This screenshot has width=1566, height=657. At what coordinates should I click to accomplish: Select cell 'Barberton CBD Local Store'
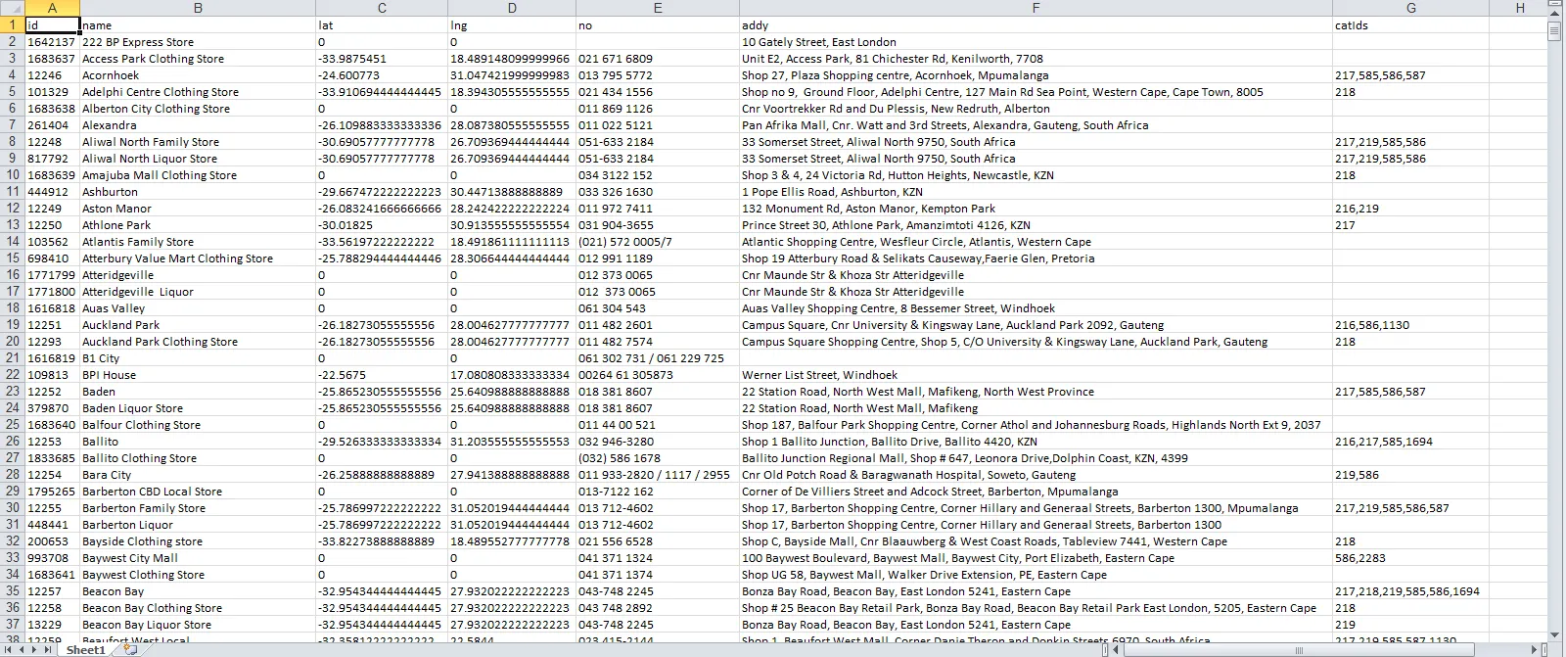coord(198,492)
